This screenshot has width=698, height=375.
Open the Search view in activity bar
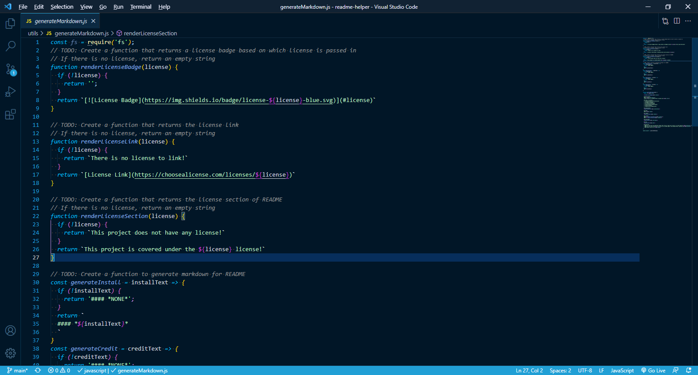pos(10,46)
